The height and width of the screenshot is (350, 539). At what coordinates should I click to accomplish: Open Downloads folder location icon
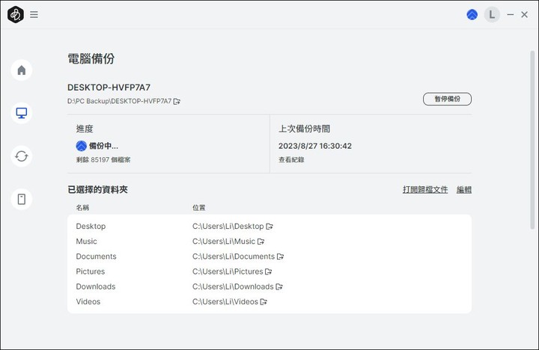(x=279, y=286)
